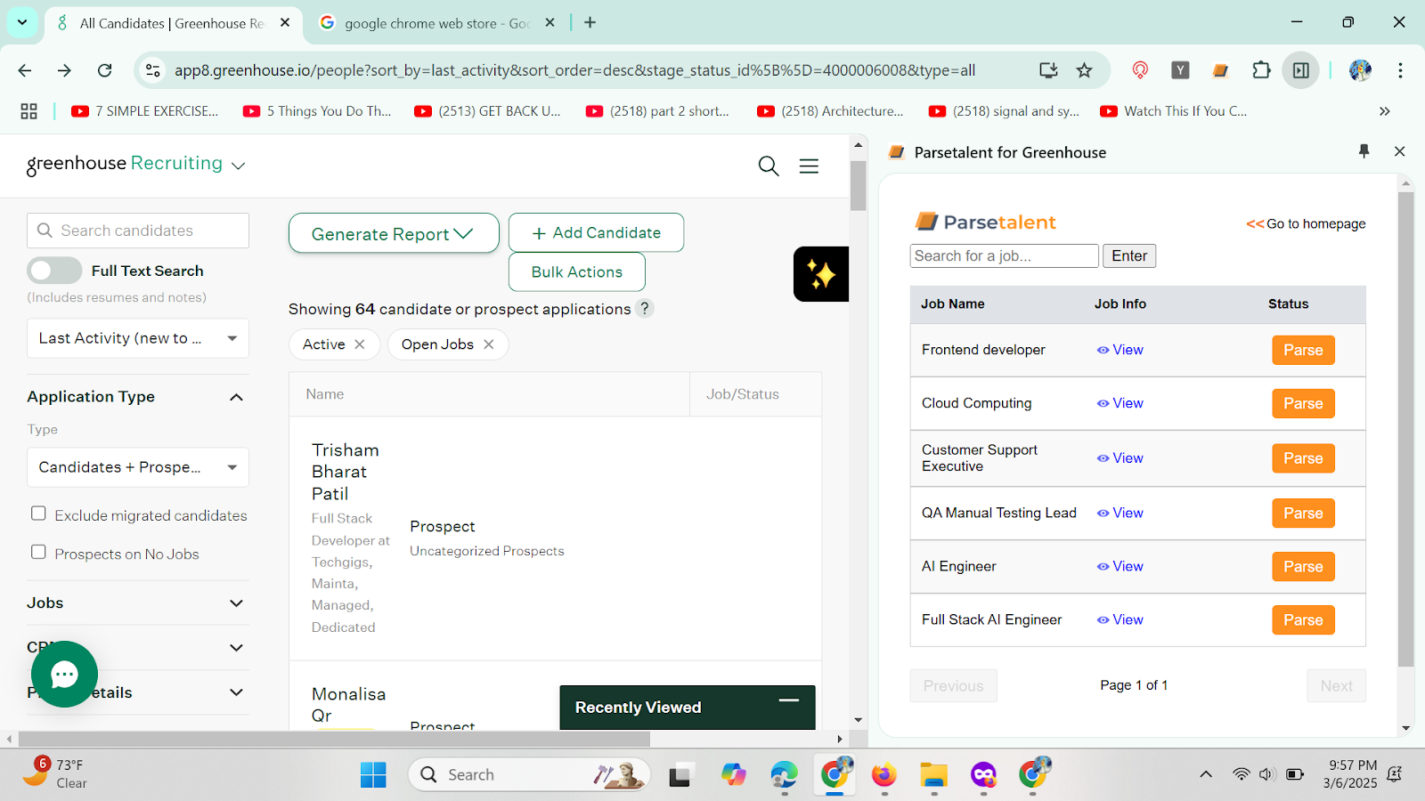
Task: Close the Parsetalent side panel
Action: pos(1399,151)
